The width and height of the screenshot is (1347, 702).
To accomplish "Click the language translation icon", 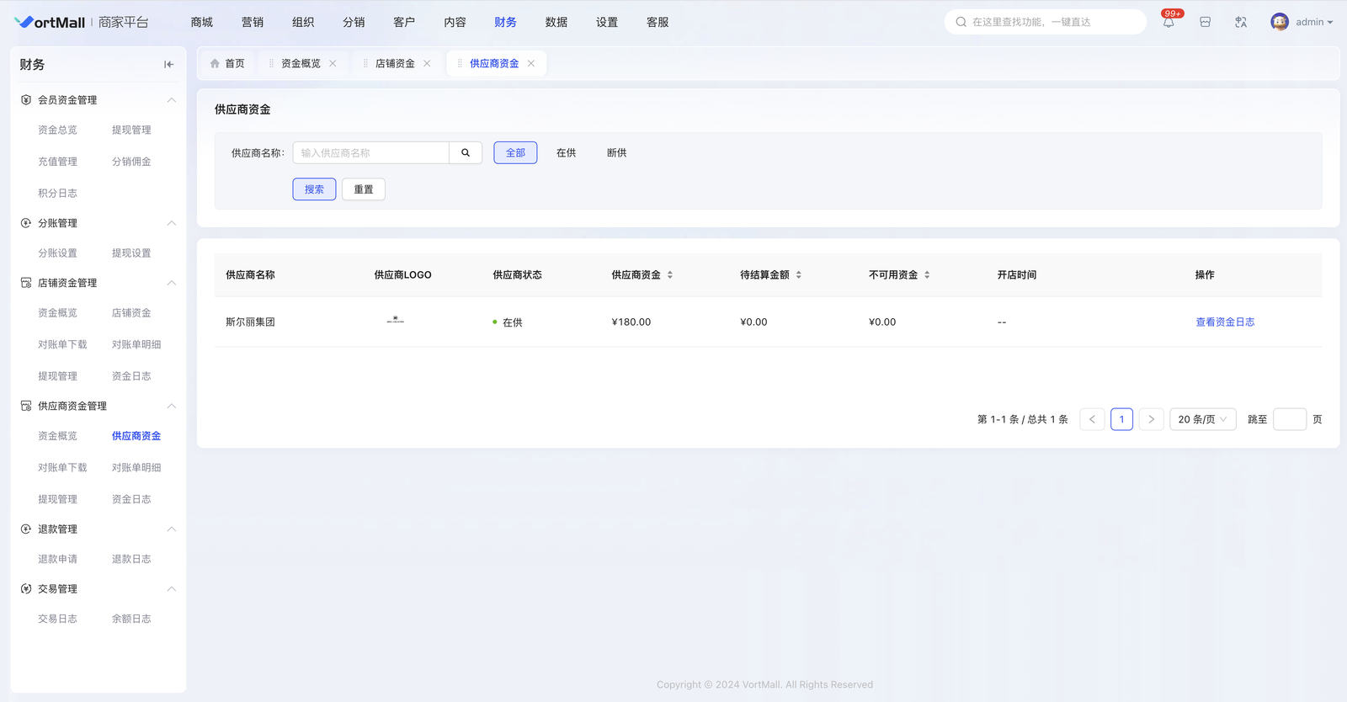I will tap(1241, 23).
